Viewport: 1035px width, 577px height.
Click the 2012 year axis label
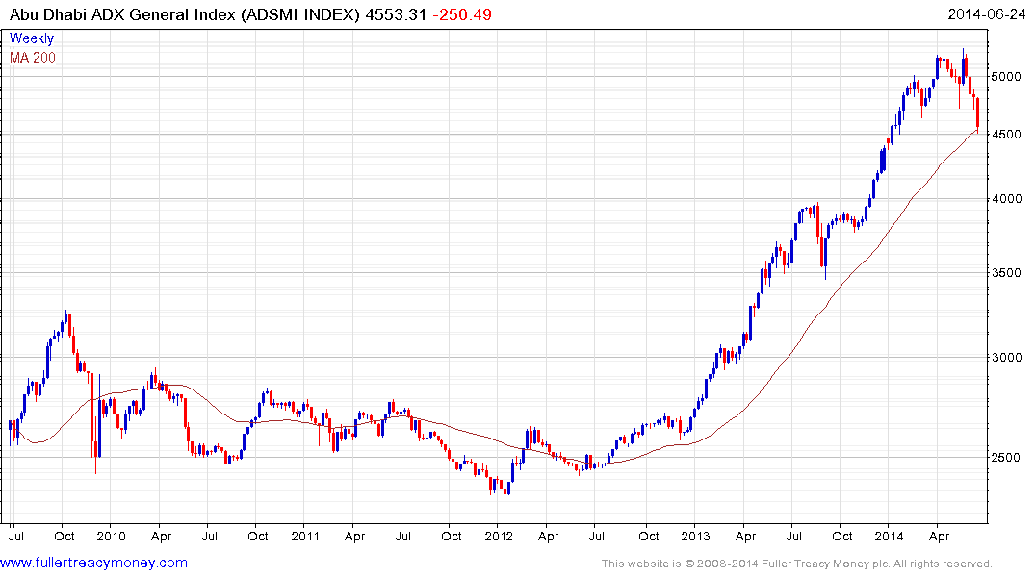(499, 536)
